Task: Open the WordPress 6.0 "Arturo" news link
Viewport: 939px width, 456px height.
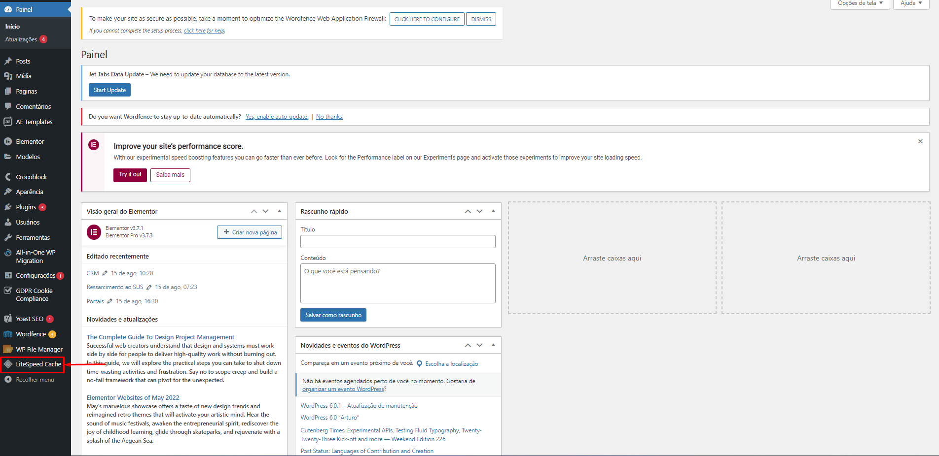Action: point(330,418)
